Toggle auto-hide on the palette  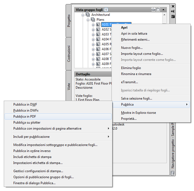click(173, 11)
